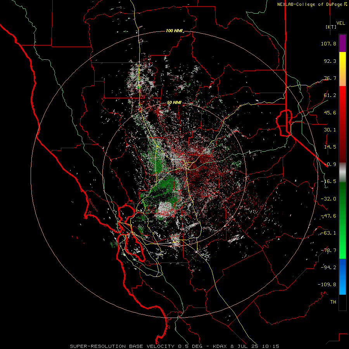The image size is (349, 349).
Task: Click the NEXLAB-College of DuPage title text
Action: pos(312,4)
